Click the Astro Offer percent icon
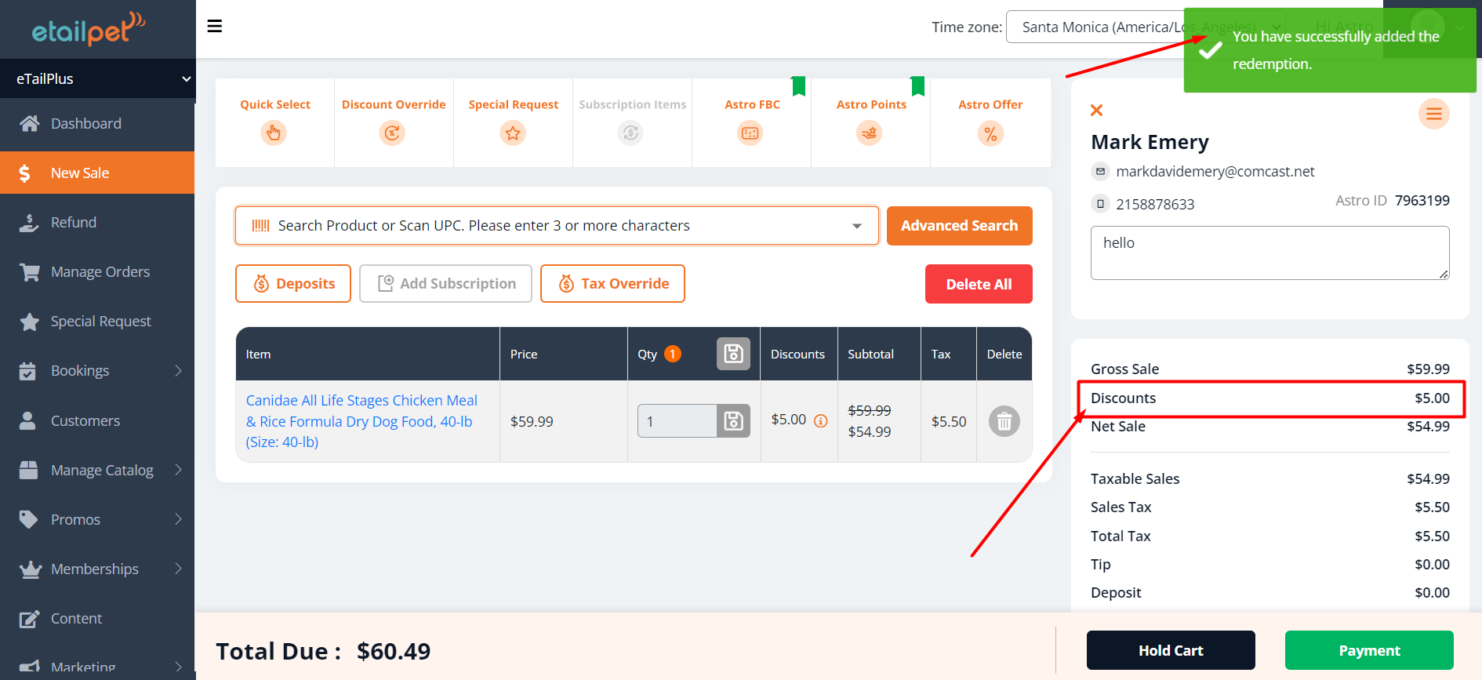The height and width of the screenshot is (680, 1482). 990,134
